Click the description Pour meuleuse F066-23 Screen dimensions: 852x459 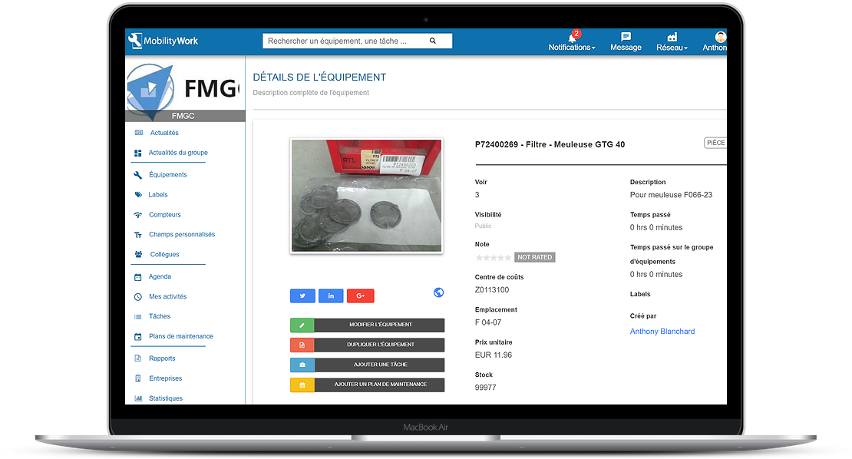(x=671, y=195)
